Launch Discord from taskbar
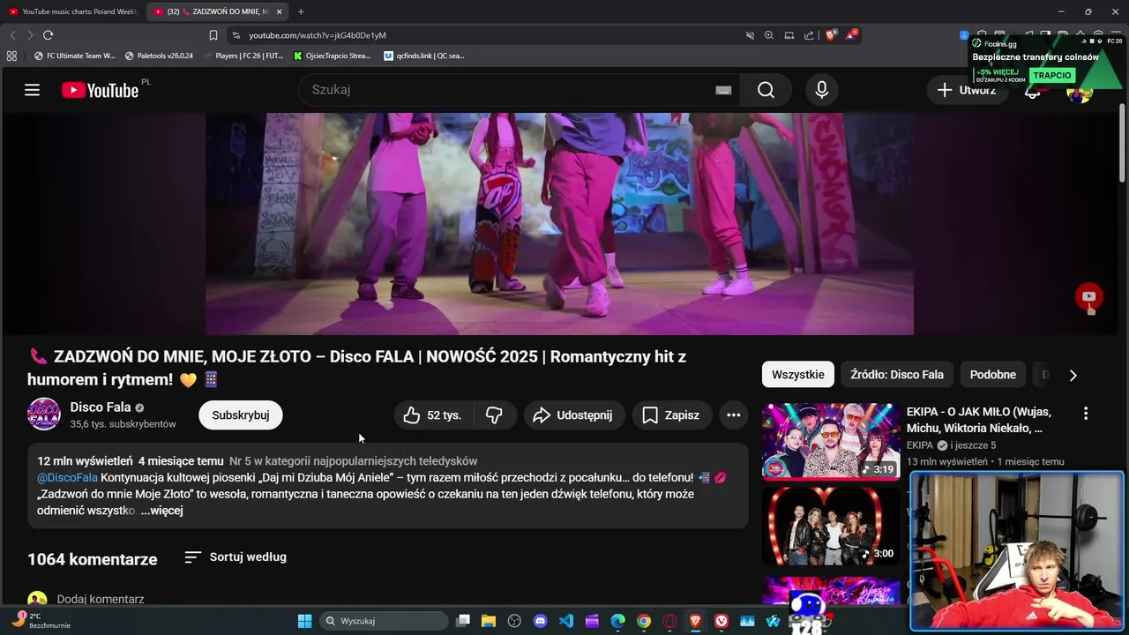 [541, 621]
